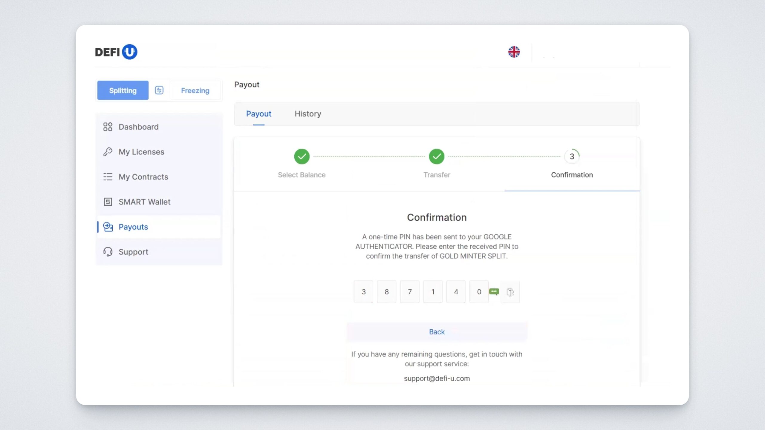Open My Contracts list item
The image size is (765, 430).
point(143,177)
